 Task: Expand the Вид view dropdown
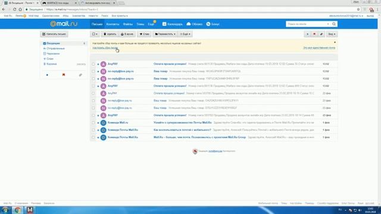332,34
